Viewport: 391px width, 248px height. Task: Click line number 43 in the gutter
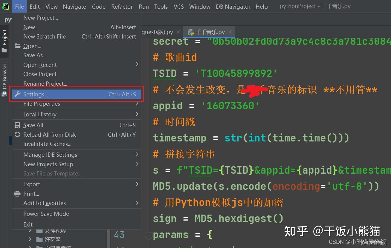coord(119,235)
